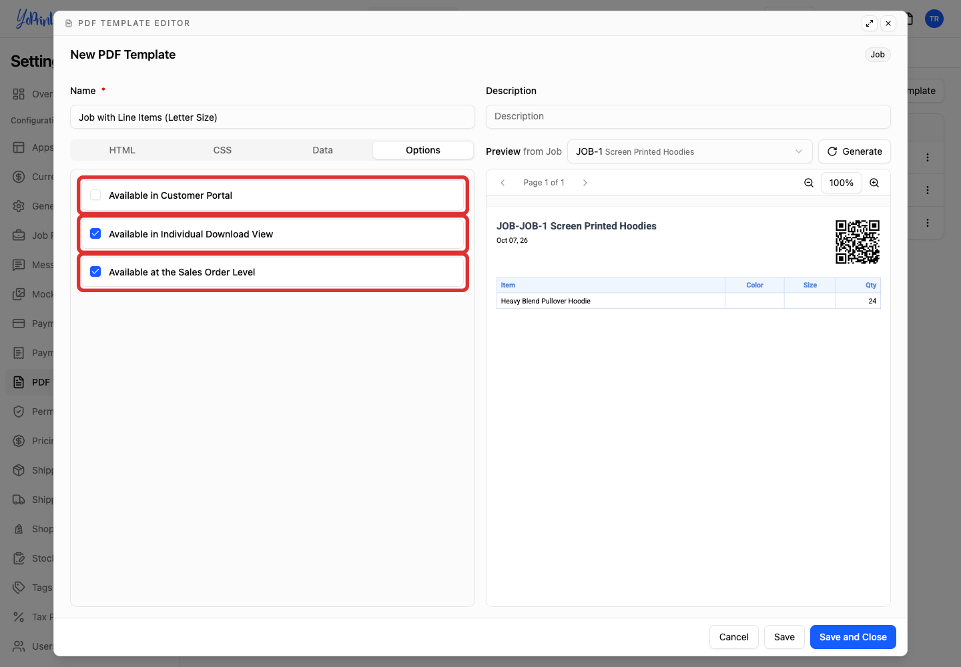Click the Permissions shield sidebar icon

point(19,412)
